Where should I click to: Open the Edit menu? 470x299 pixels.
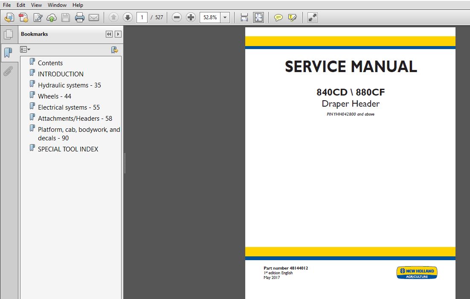click(20, 5)
